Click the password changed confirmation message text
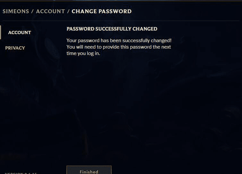 (x=119, y=47)
